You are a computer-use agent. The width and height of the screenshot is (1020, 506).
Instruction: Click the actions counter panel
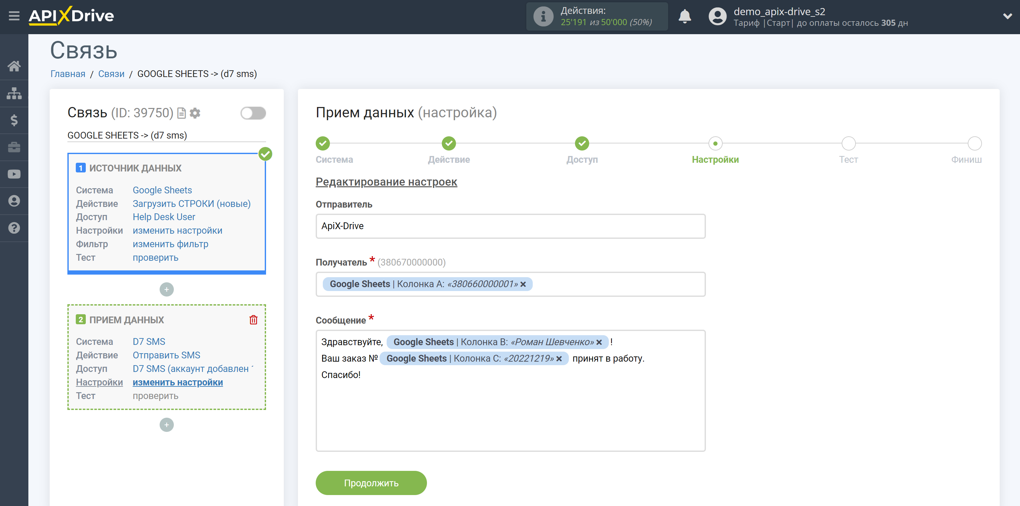click(597, 17)
